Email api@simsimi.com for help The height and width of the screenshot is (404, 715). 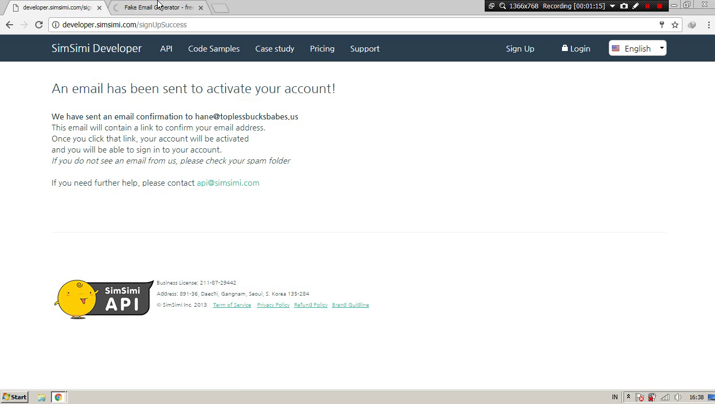[228, 183]
